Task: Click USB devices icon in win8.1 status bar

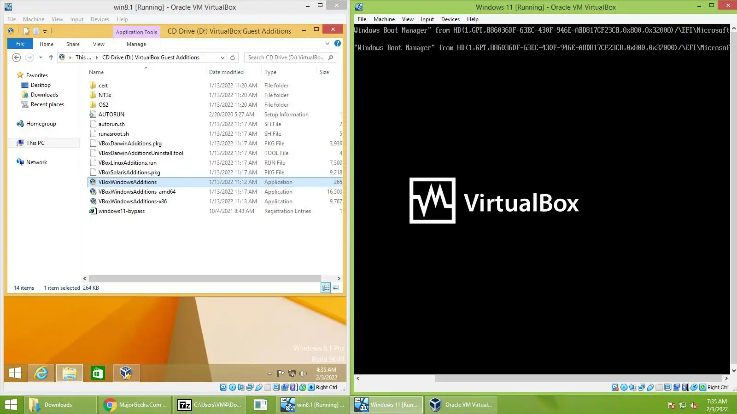Action: 259,387
